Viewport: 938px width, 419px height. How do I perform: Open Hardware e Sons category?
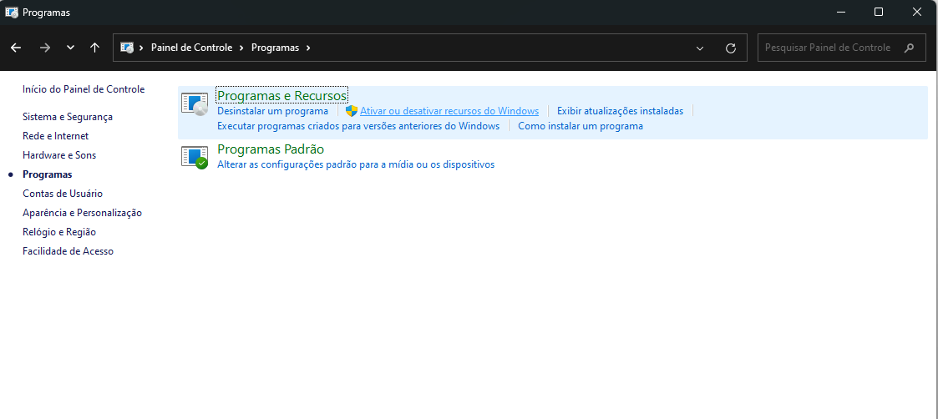59,154
